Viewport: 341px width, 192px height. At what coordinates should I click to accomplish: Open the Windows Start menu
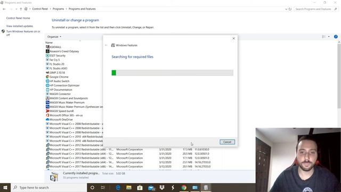coord(5,187)
